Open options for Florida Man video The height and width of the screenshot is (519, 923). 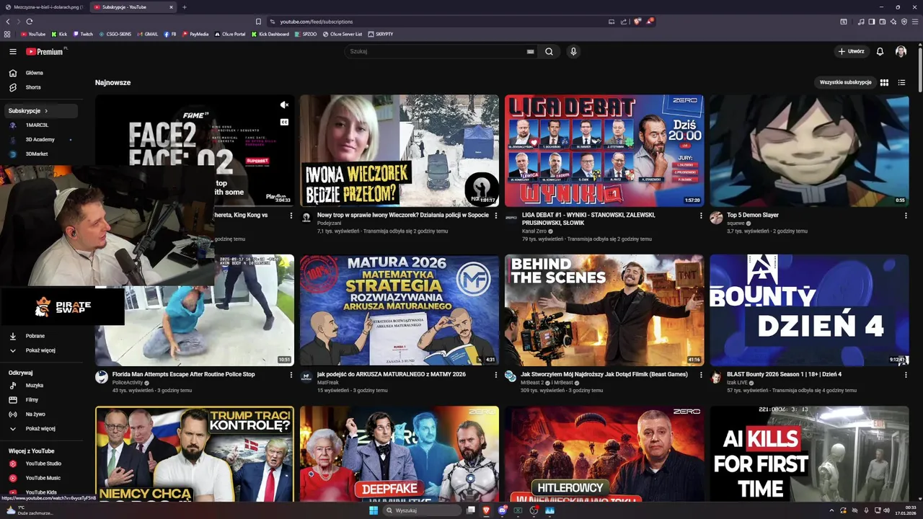[291, 375]
